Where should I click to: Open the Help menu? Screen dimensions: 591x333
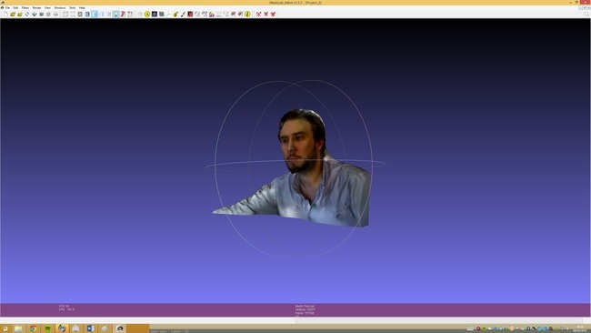pos(82,7)
